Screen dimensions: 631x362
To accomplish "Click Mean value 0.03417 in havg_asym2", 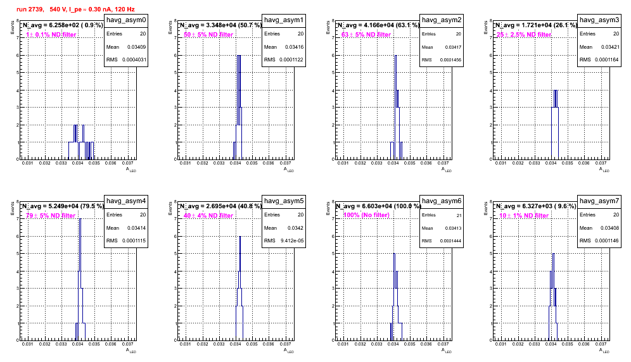I will point(453,47).
